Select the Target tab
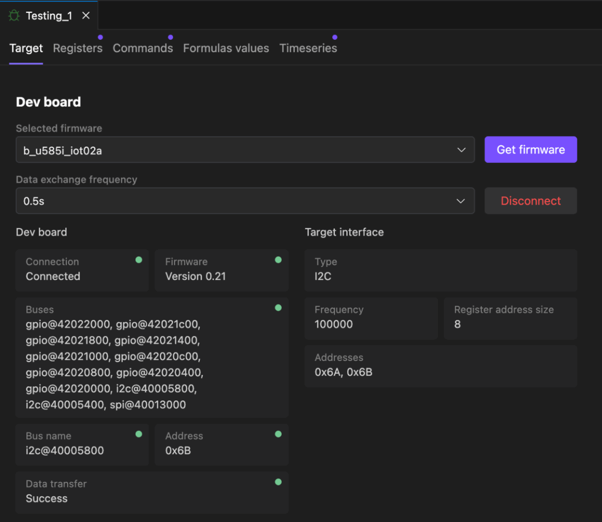Viewport: 602px width, 522px height. [26, 48]
